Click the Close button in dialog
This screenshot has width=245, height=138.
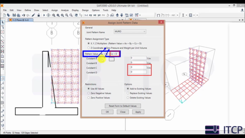(x=122, y=112)
